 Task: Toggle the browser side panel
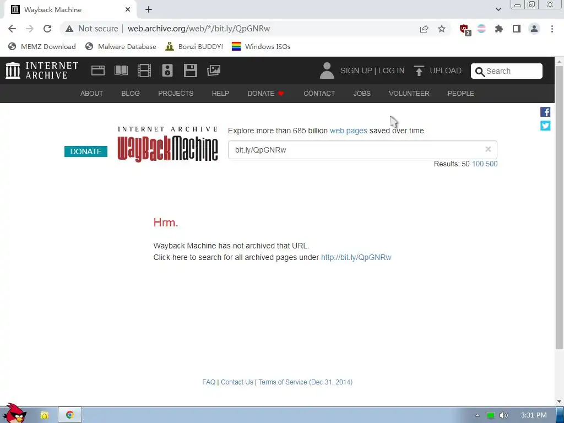(517, 29)
